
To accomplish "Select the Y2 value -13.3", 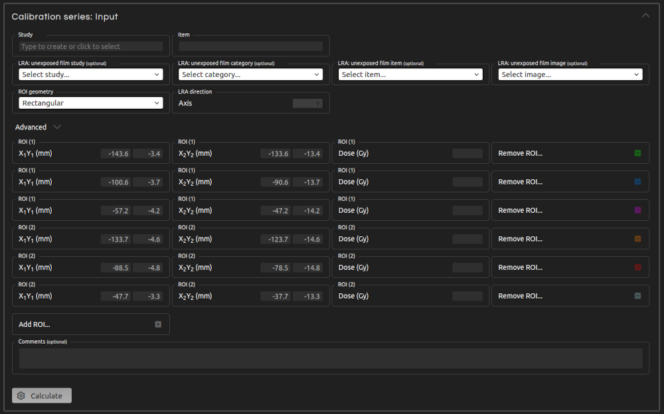I will tap(308, 297).
